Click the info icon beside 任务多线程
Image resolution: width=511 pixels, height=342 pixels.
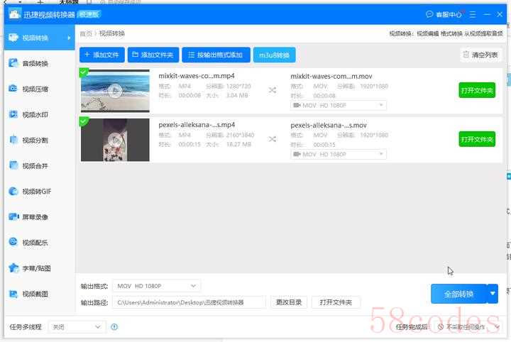[114, 326]
